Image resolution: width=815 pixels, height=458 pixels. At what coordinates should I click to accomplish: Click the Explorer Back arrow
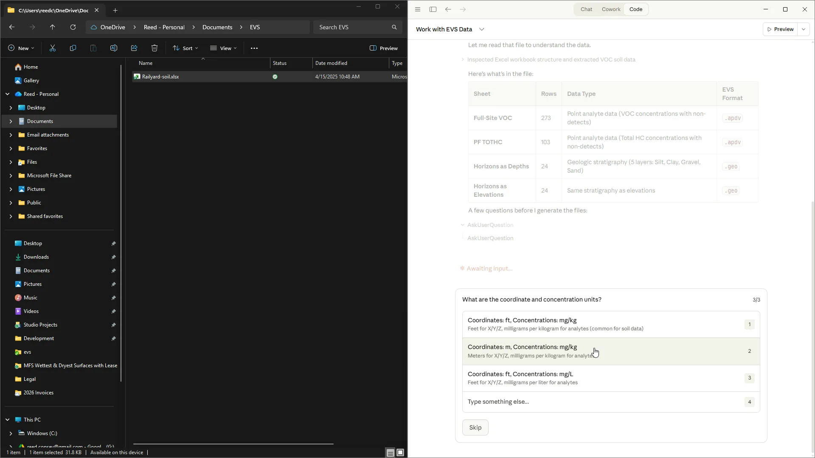pos(12,27)
